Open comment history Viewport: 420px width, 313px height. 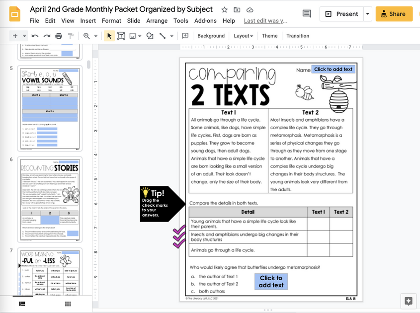point(307,13)
